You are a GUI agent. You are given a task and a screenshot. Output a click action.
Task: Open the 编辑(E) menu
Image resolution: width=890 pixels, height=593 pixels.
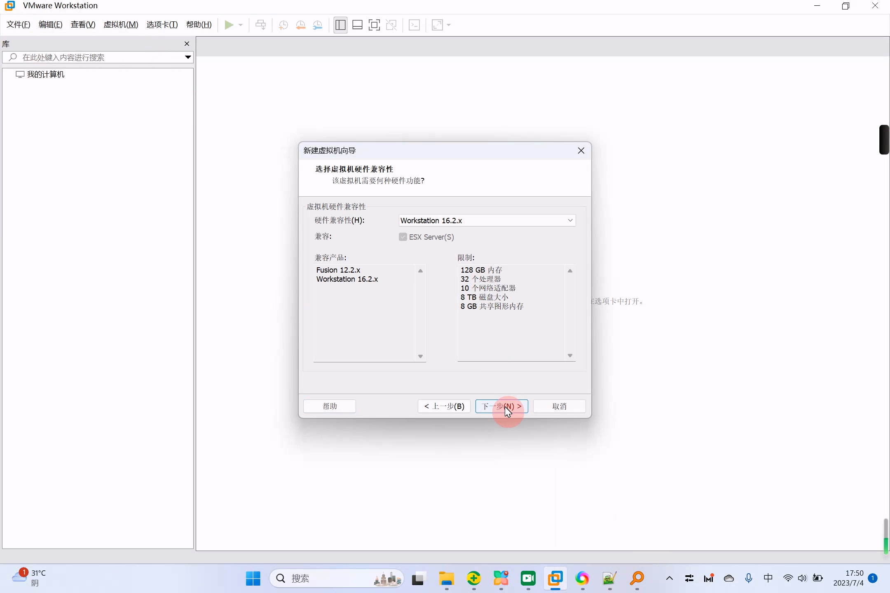(x=51, y=25)
